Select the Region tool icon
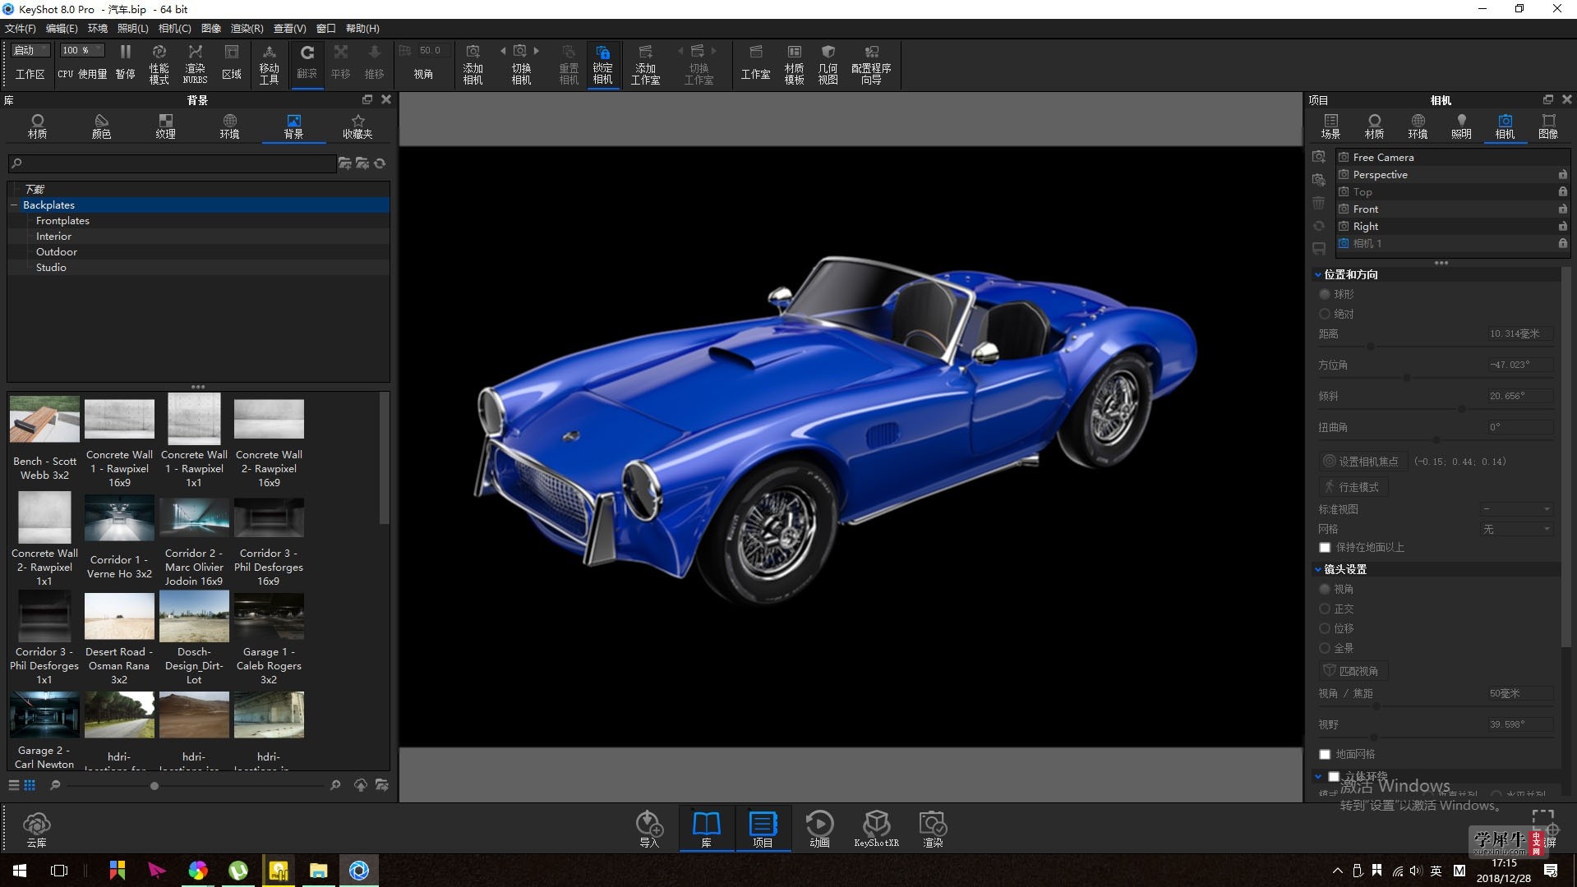Image resolution: width=1577 pixels, height=887 pixels. [x=232, y=62]
